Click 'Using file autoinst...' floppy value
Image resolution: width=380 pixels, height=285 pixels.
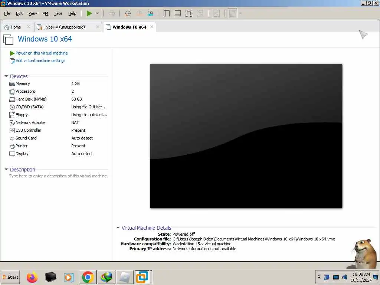[89, 115]
